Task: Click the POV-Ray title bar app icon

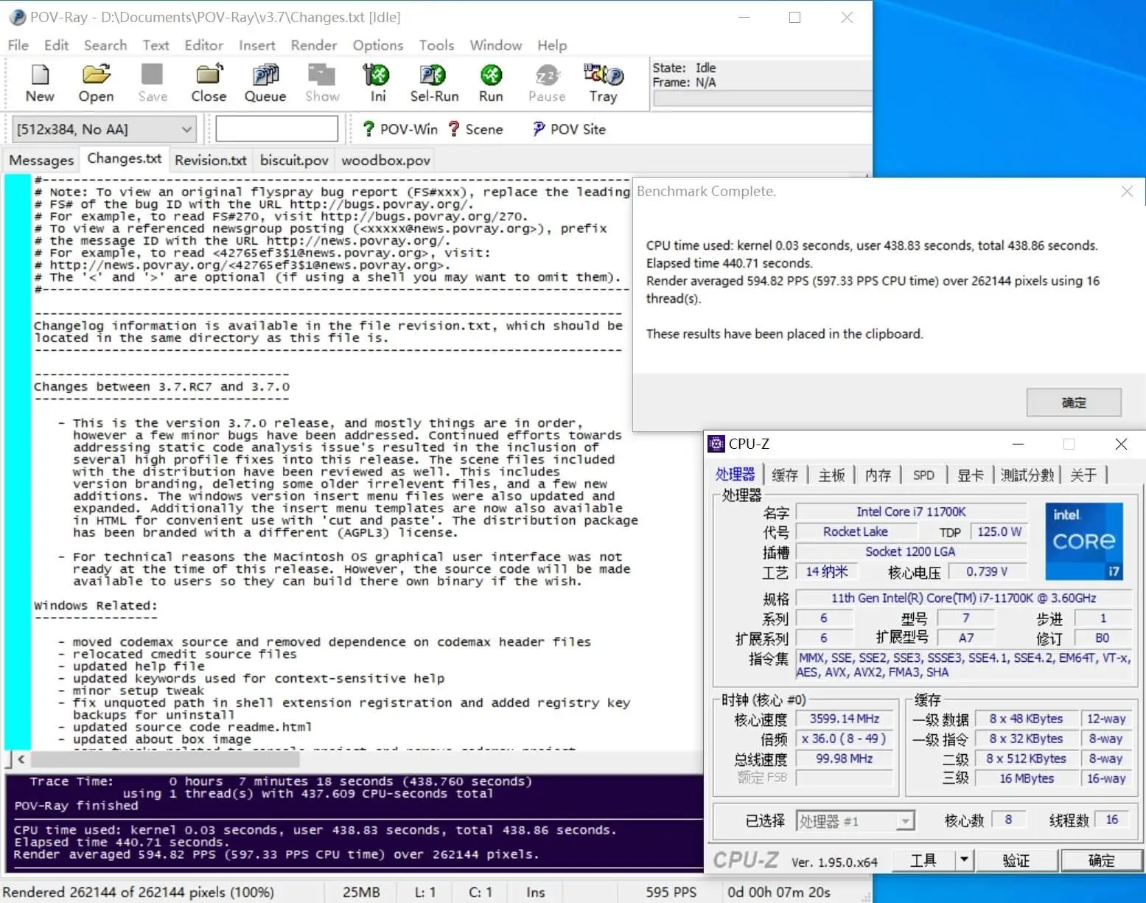Action: click(x=18, y=17)
